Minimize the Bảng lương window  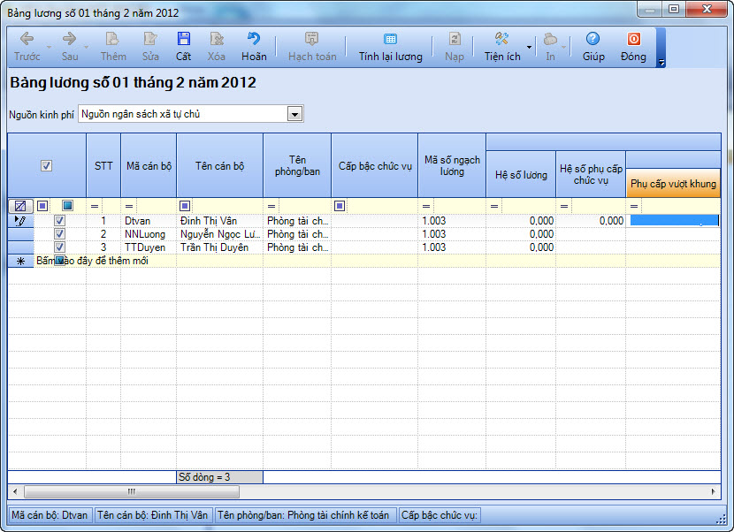649,10
